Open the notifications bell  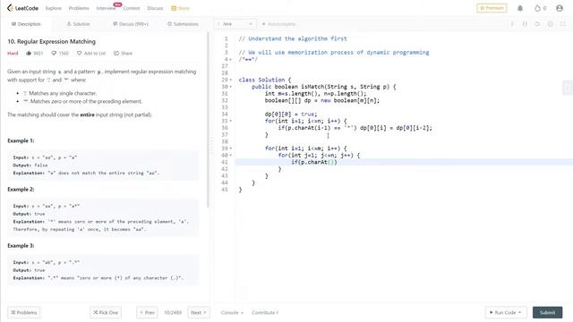point(520,8)
